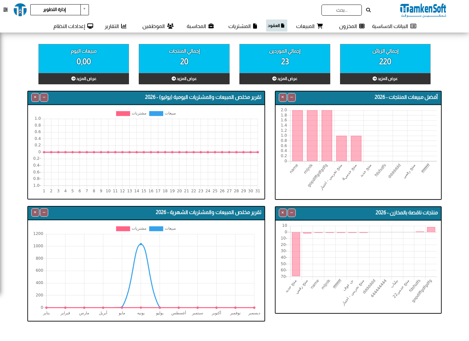Viewport: 469px width, 341px height.
Task: Open الموظفين menu with the people icon
Action: coord(158,26)
